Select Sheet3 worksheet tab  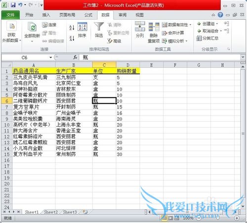(70, 212)
